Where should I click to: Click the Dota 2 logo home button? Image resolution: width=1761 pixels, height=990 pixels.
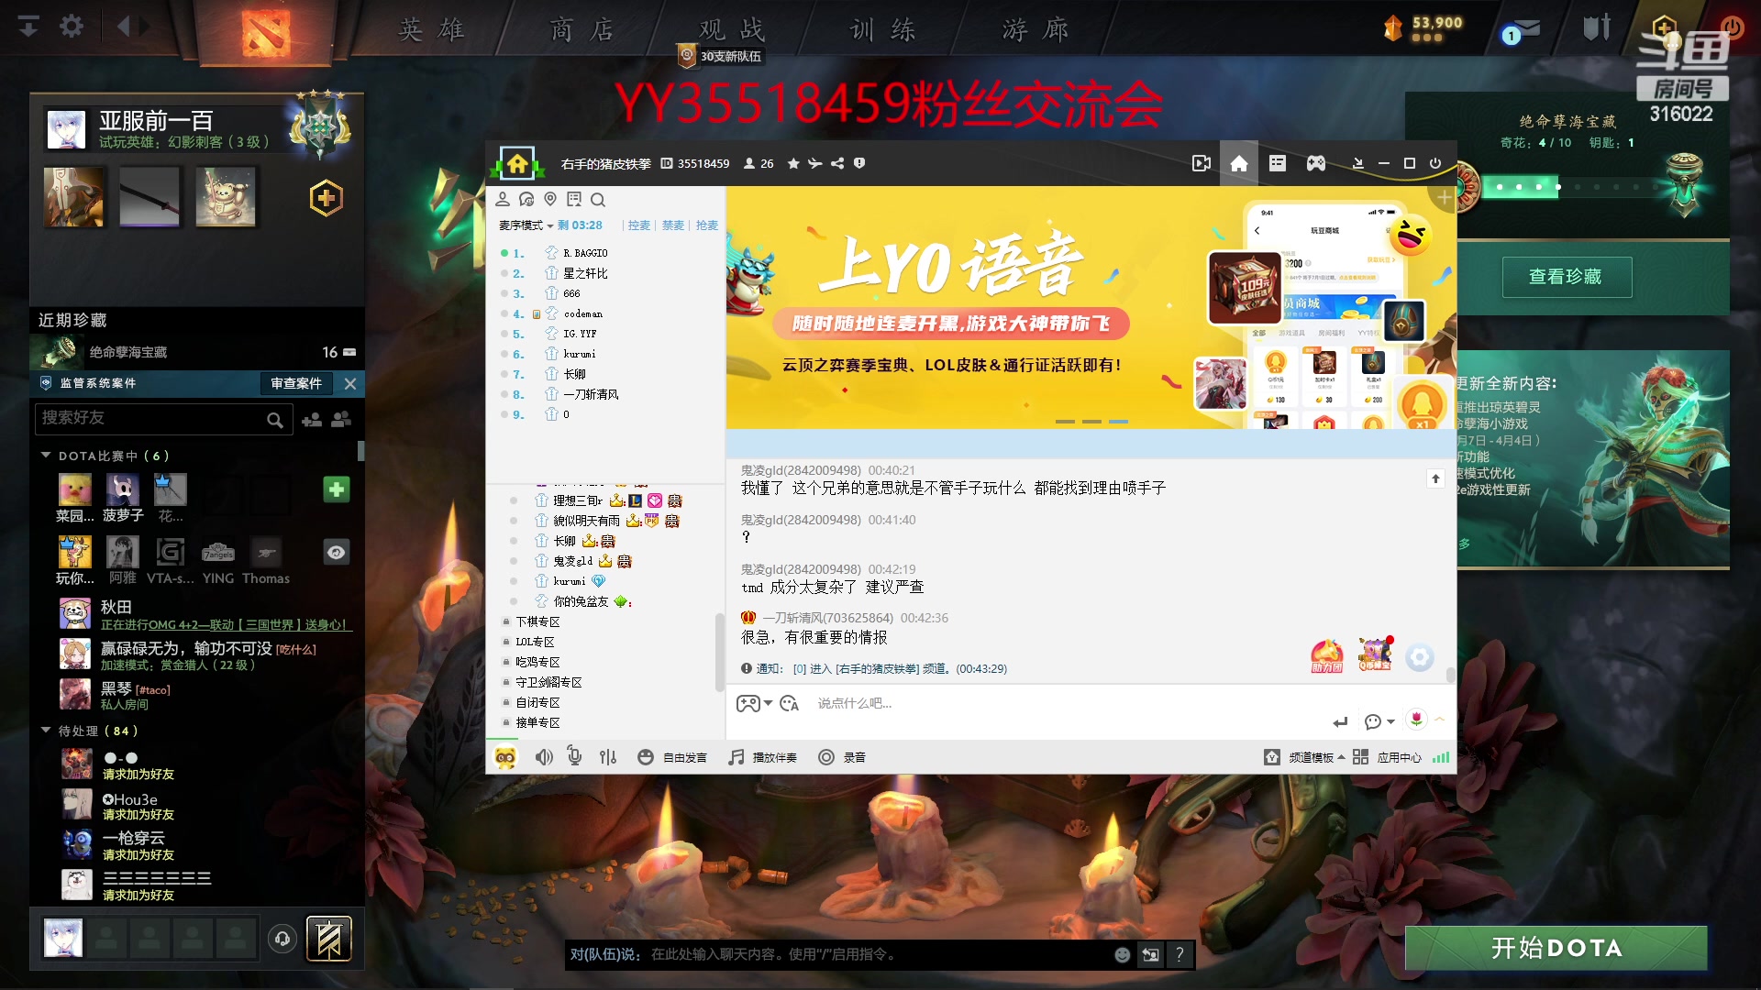(x=266, y=33)
